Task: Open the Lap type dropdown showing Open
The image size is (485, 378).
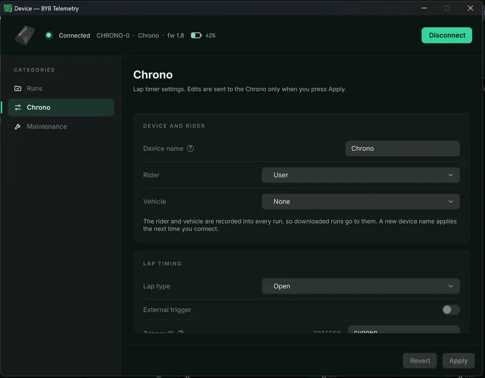Action: pyautogui.click(x=361, y=286)
